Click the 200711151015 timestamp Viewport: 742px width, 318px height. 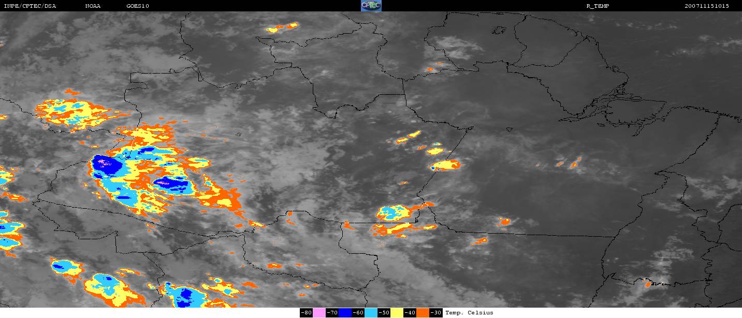707,6
